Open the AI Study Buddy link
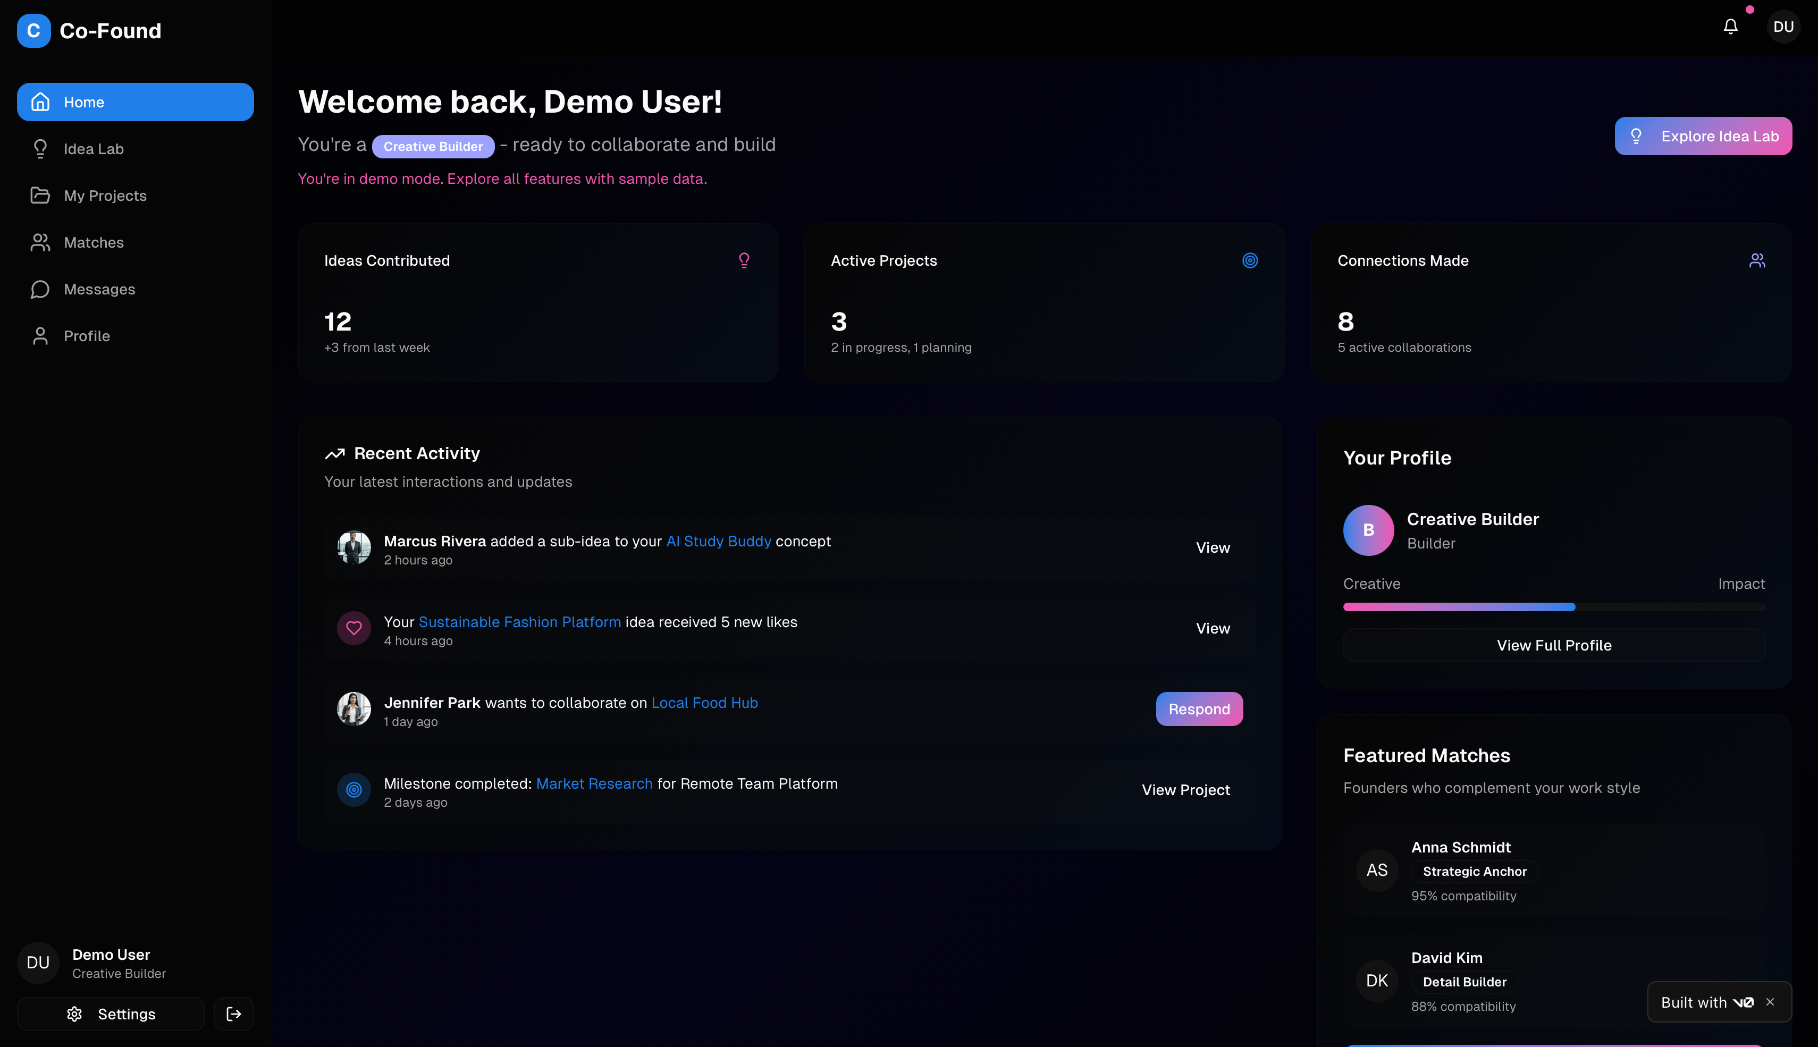This screenshot has width=1818, height=1047. pos(718,541)
